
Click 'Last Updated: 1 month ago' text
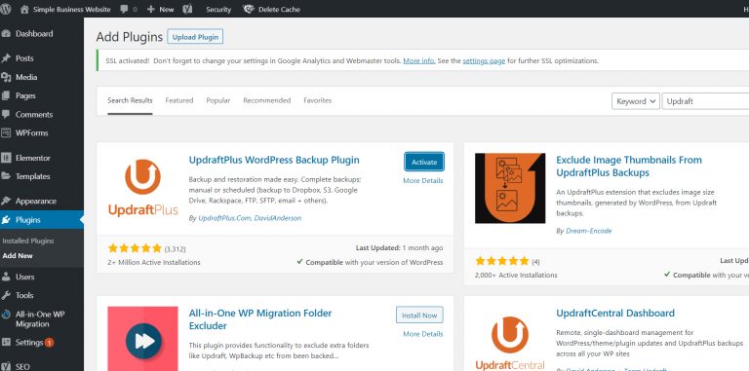[x=399, y=248]
